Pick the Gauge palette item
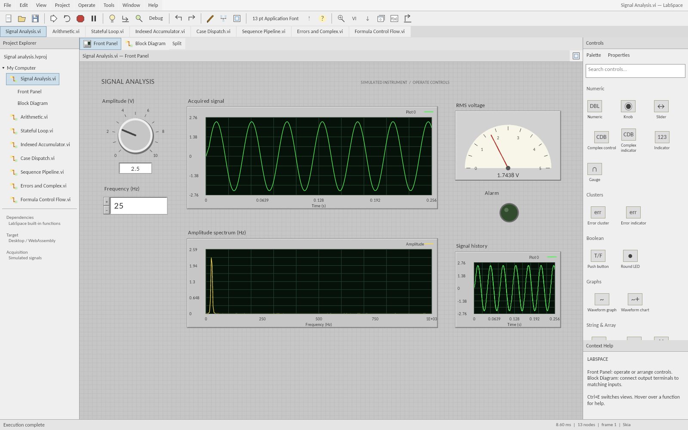Screen dimensions: 688x430 595,169
